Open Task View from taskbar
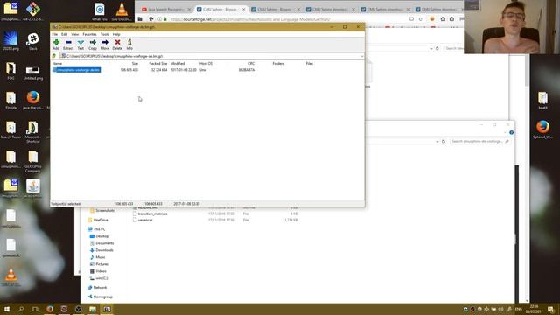This screenshot has width=560, height=315. point(35,309)
